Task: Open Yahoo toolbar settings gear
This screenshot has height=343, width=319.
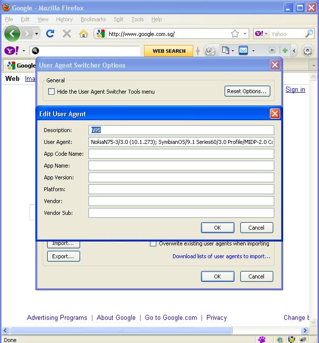Action: point(308,51)
